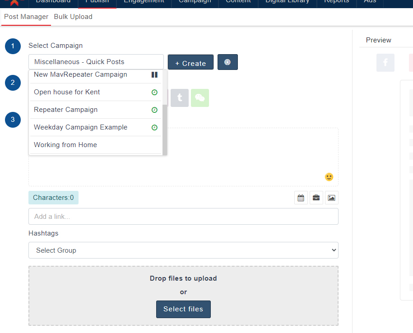The height and width of the screenshot is (333, 413).
Task: Expand the Hashtags Select Group dropdown
Action: tap(183, 250)
